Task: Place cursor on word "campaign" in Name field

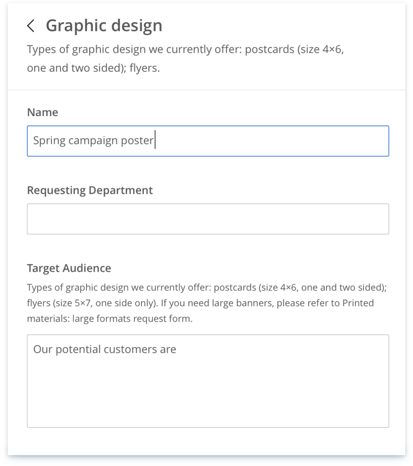Action: [x=93, y=141]
